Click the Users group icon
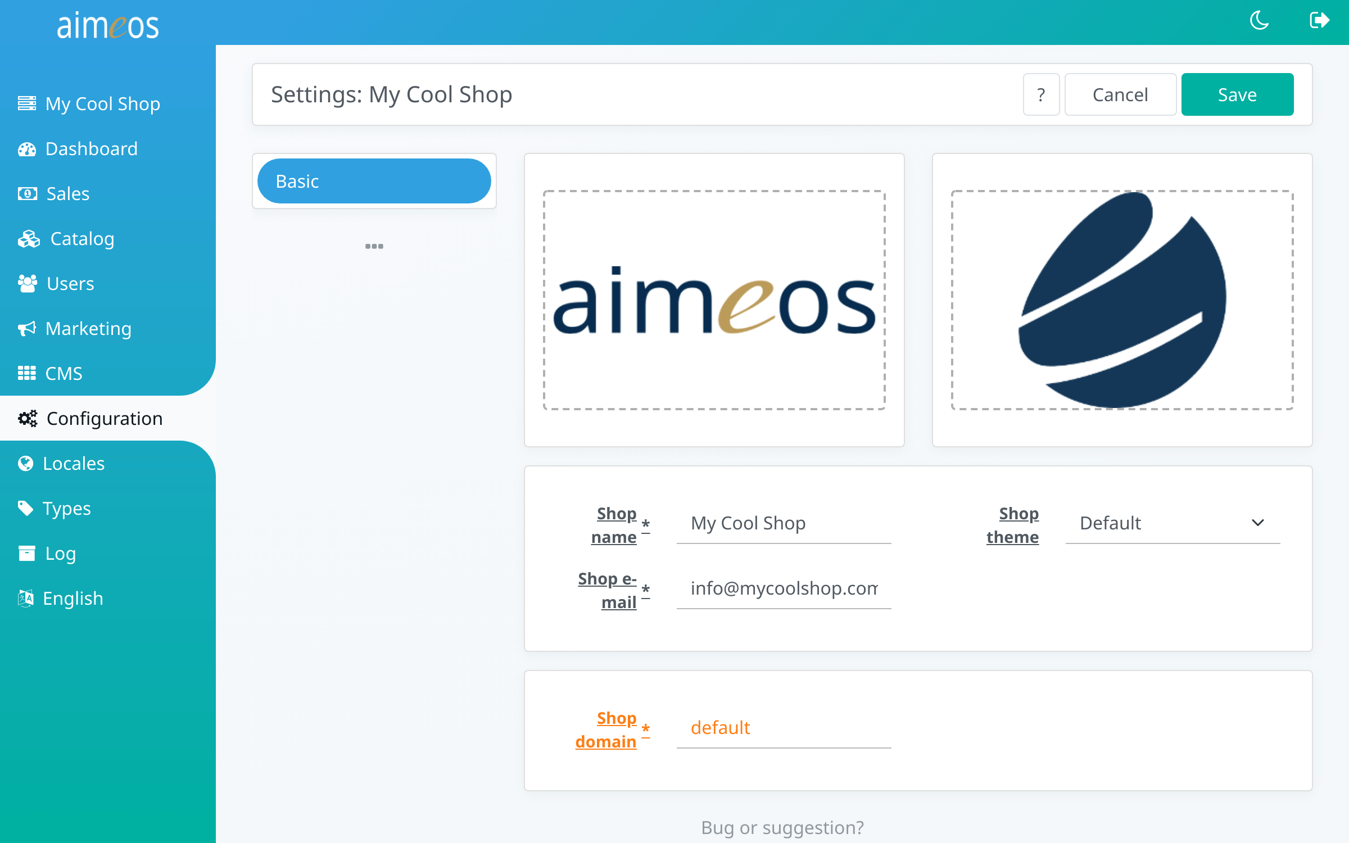Viewport: 1349px width, 843px height. point(27,283)
